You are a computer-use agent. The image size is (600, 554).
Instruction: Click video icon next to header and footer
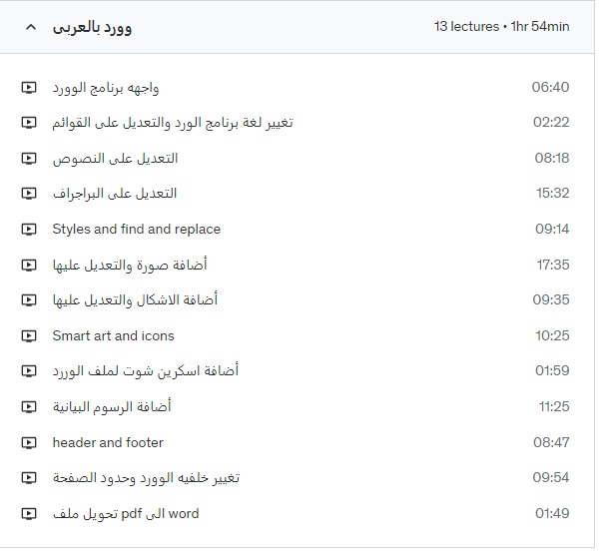point(29,443)
